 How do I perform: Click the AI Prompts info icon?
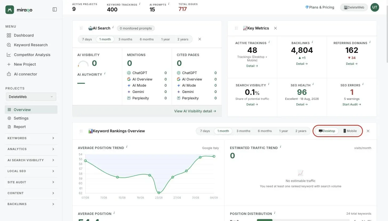[x=169, y=4]
